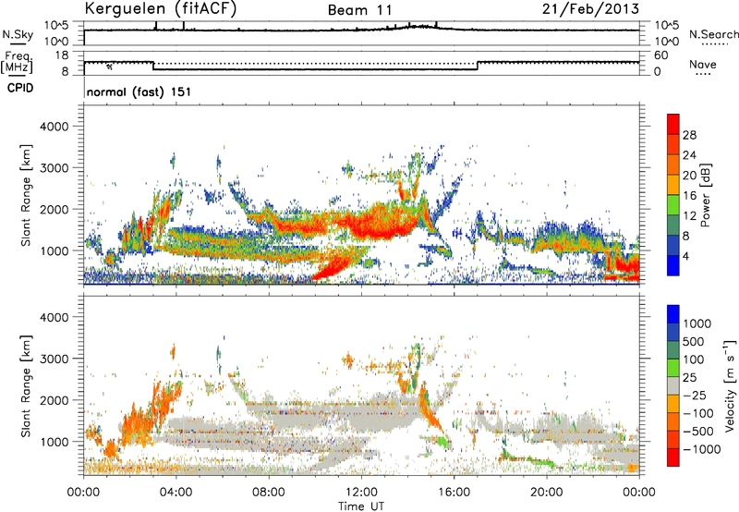Click the '20:00' time tick label
The image size is (739, 512).
coord(546,493)
